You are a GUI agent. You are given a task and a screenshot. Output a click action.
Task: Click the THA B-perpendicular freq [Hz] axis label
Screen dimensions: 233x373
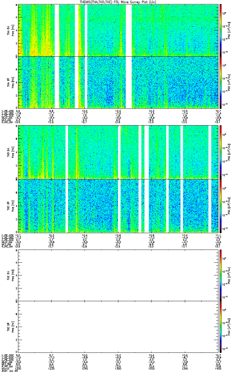click(x=12, y=30)
